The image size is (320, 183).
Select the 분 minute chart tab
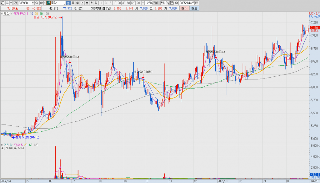point(87,3)
